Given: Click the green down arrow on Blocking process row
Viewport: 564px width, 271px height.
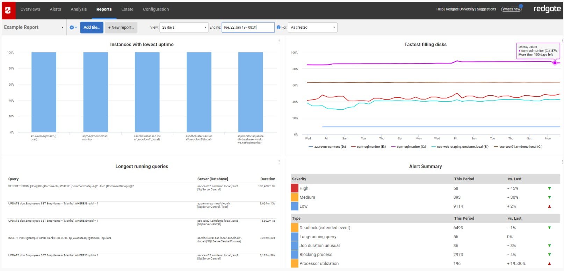Looking at the screenshot, I should pyautogui.click(x=549, y=255).
